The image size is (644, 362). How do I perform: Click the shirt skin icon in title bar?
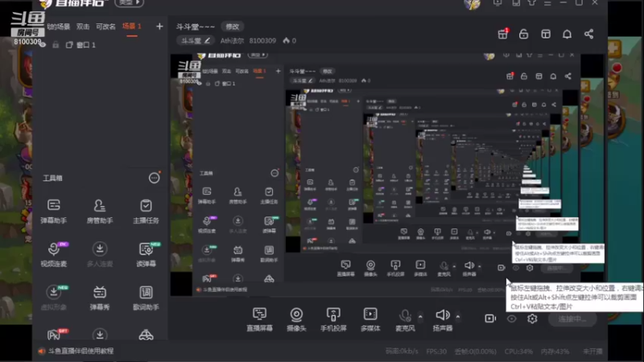[531, 2]
